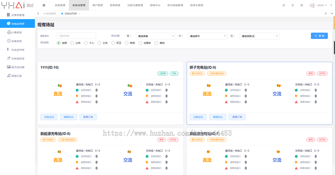The image size is (335, 175).
Task: Toggle the fullscreen icon in top bar
Action: pos(301,5)
